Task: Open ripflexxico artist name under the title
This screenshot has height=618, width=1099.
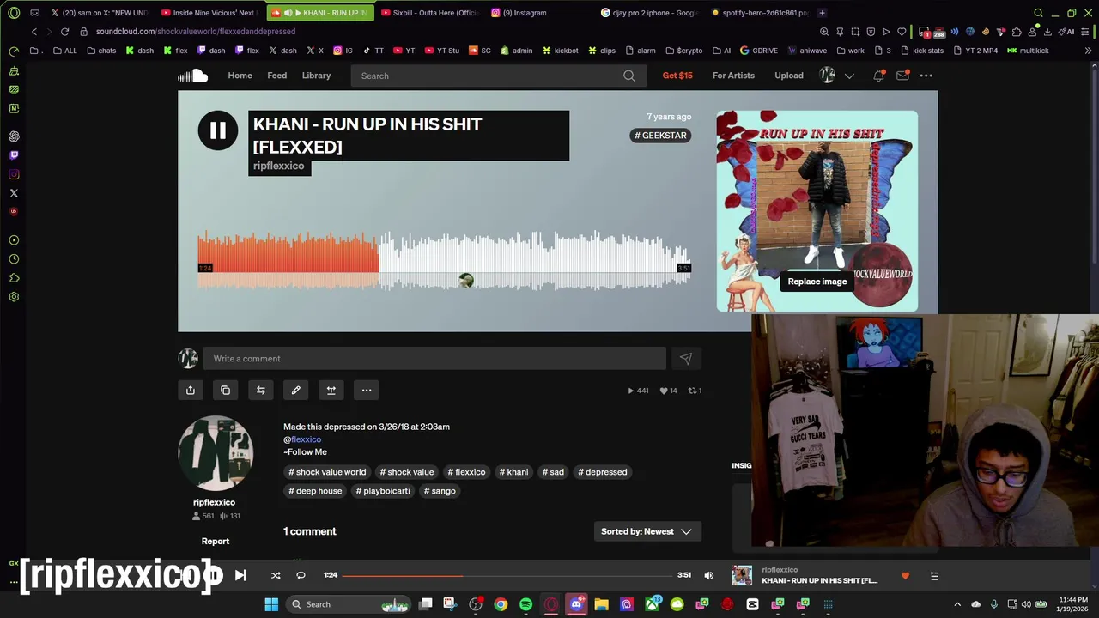Action: point(278,166)
